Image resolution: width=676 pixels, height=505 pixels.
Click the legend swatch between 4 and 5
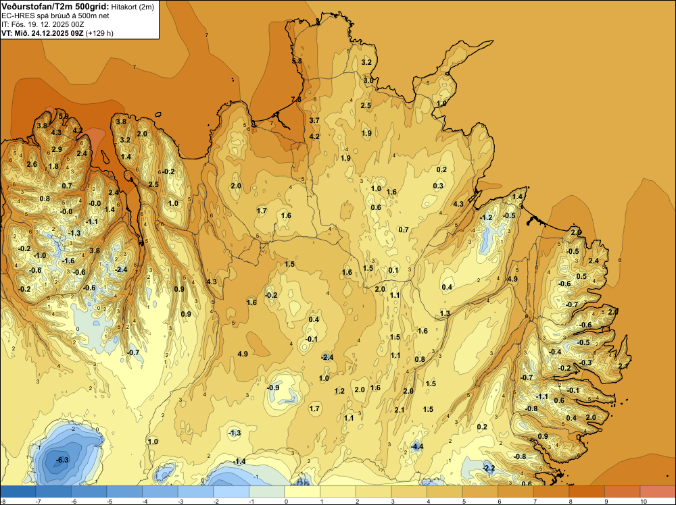(x=445, y=491)
